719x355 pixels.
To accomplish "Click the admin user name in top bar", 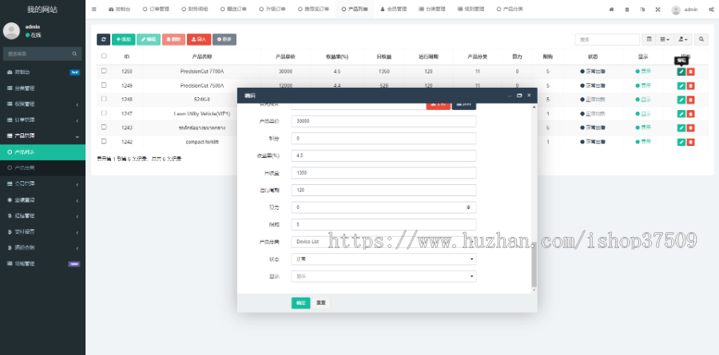I will click(690, 9).
